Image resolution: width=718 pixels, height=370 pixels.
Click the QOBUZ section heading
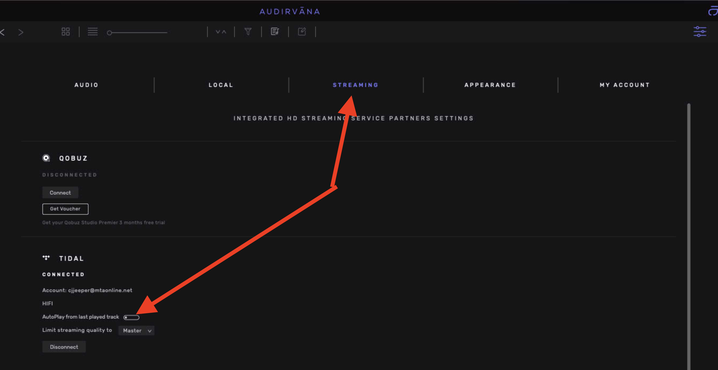[73, 158]
